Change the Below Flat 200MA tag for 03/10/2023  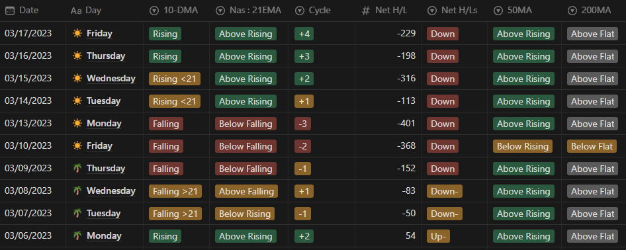592,146
